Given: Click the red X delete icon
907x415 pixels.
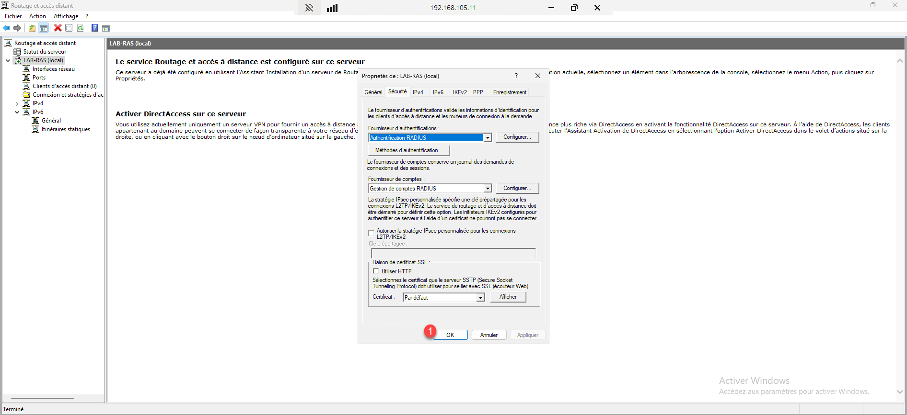Looking at the screenshot, I should (x=58, y=28).
